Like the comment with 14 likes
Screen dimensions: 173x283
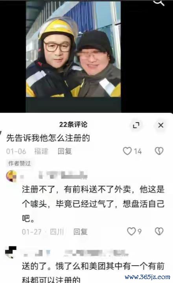(127, 151)
